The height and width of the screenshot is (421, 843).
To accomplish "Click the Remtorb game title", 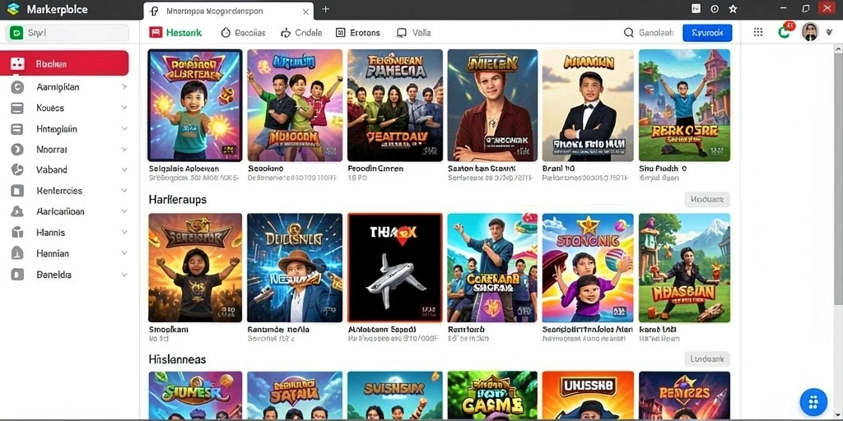I will pyautogui.click(x=466, y=329).
